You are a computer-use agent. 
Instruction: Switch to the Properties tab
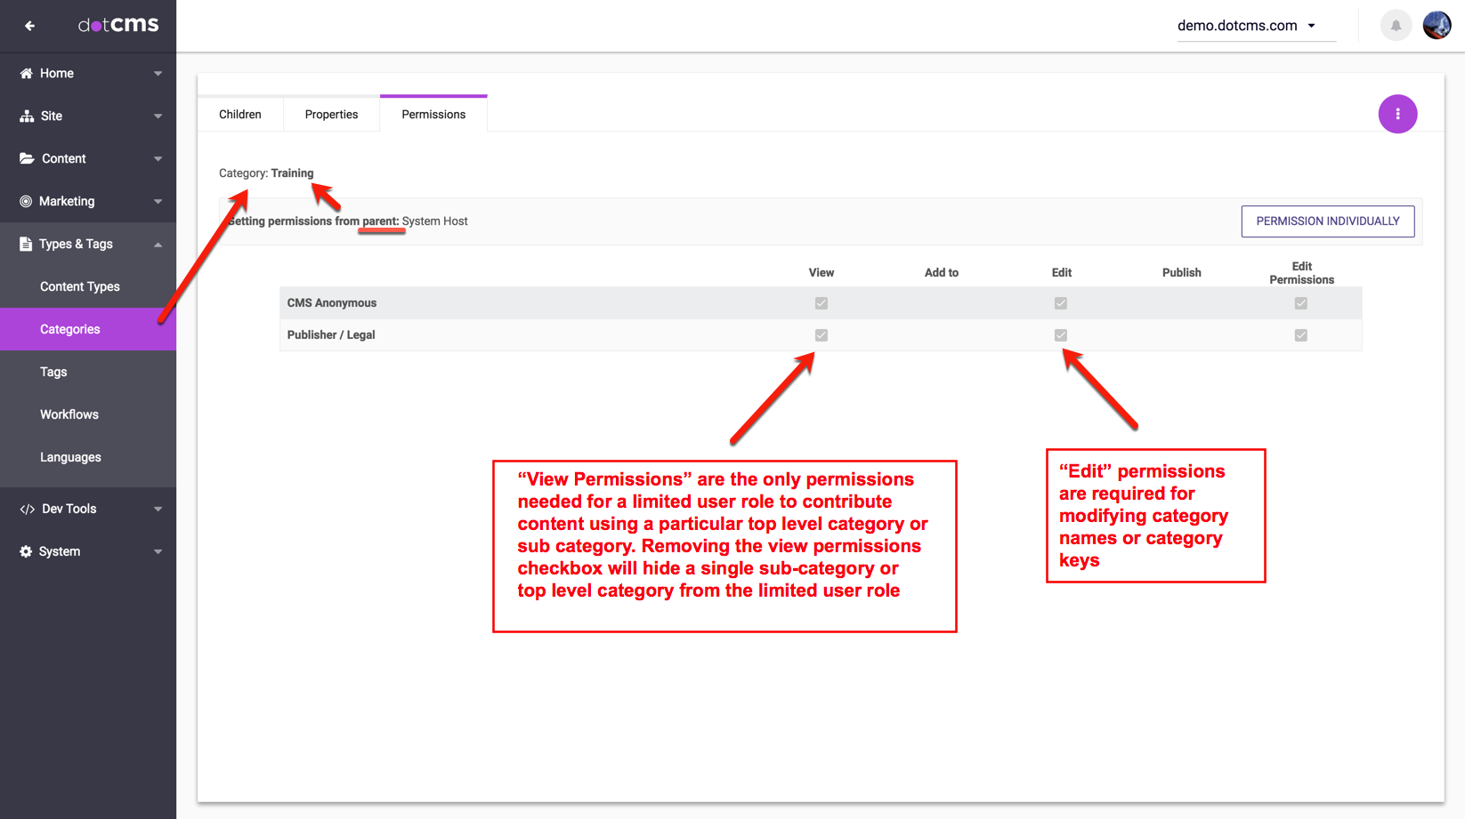click(331, 115)
